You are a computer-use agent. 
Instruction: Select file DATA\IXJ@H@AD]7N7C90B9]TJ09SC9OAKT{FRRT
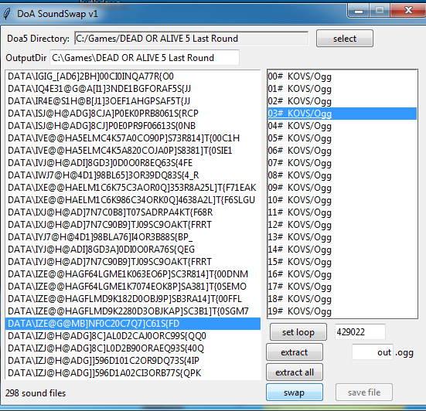tap(133, 225)
